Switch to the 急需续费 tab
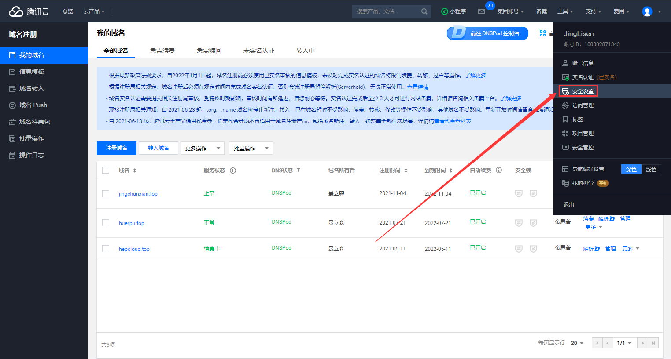Image resolution: width=671 pixels, height=359 pixels. click(x=162, y=51)
